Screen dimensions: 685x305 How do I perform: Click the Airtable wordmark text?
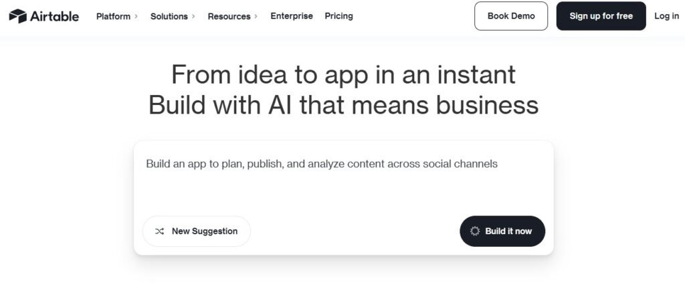coord(54,16)
